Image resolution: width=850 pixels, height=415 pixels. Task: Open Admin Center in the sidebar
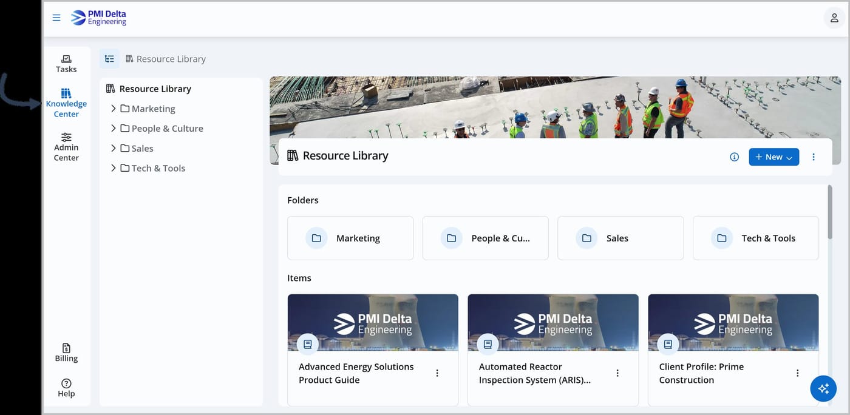pyautogui.click(x=66, y=147)
